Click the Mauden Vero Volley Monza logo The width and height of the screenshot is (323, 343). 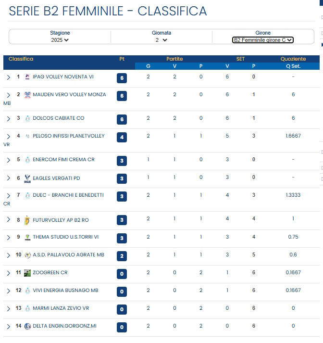pos(27,95)
